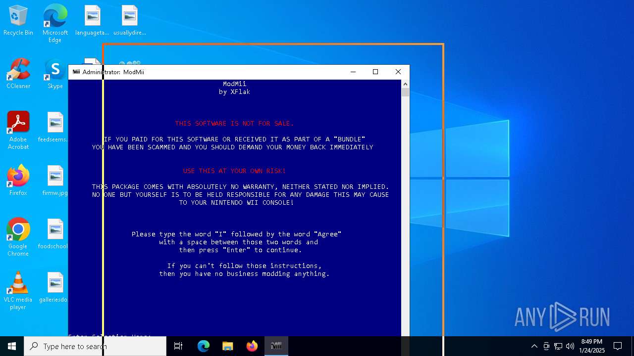This screenshot has height=356, width=634.
Task: Open File Explorer from the taskbar
Action: pos(227,346)
